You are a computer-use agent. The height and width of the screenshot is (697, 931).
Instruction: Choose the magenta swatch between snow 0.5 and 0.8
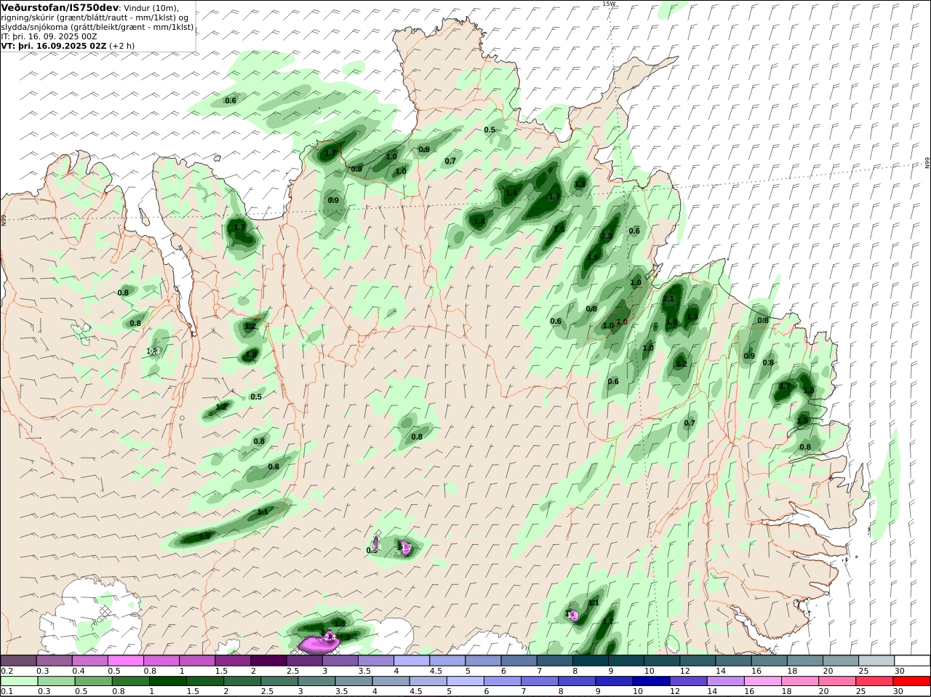click(x=125, y=661)
